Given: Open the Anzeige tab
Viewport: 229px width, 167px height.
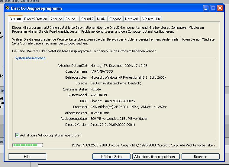Looking at the screenshot, I should pyautogui.click(x=56, y=19).
